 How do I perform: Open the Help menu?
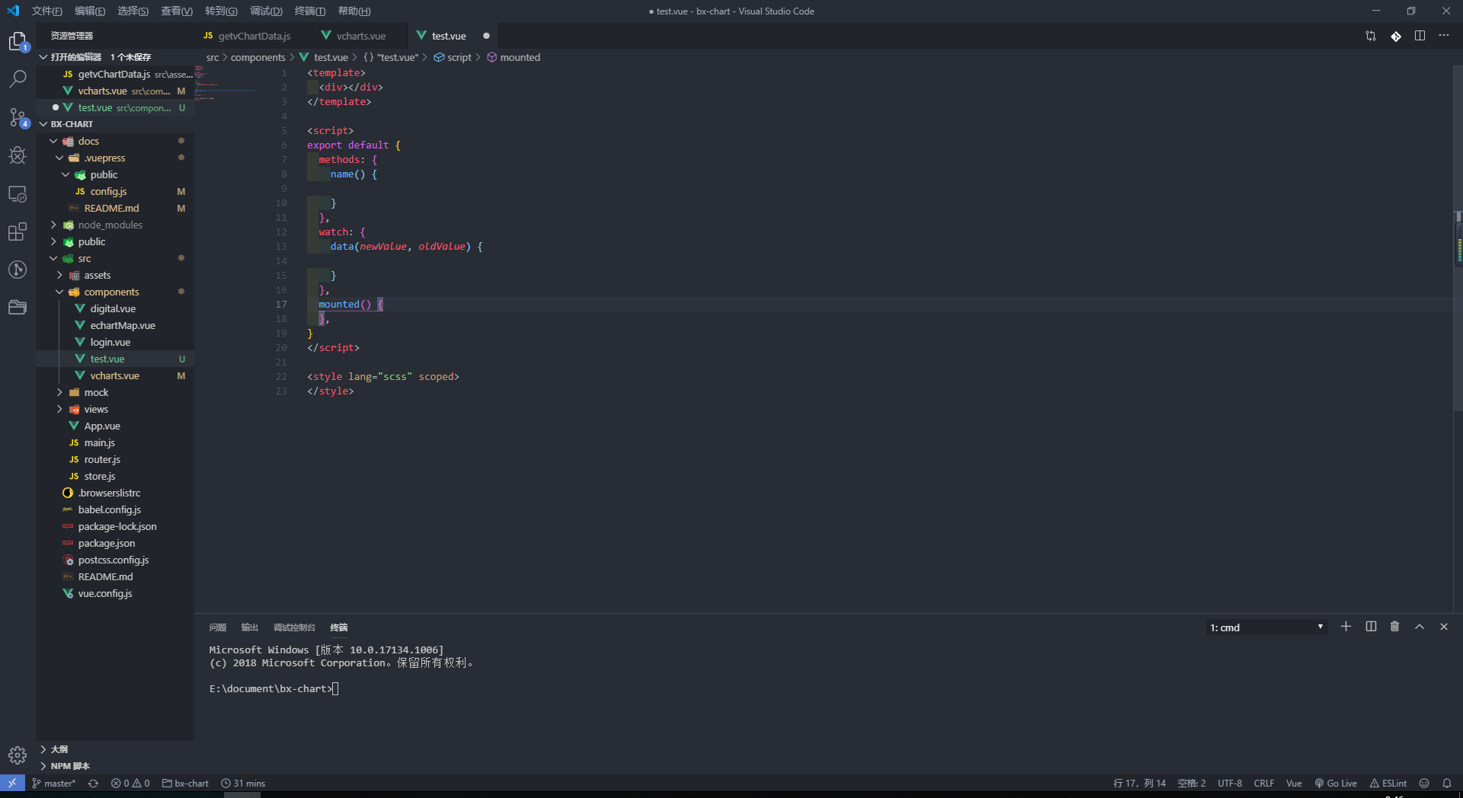pos(354,11)
